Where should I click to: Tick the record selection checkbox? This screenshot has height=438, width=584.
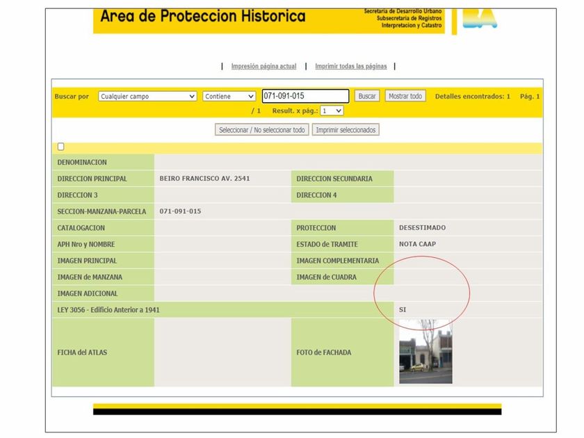click(x=61, y=147)
